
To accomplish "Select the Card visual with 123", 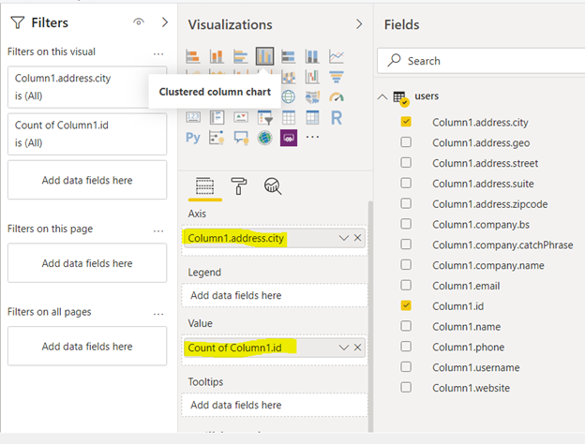I will point(193,117).
